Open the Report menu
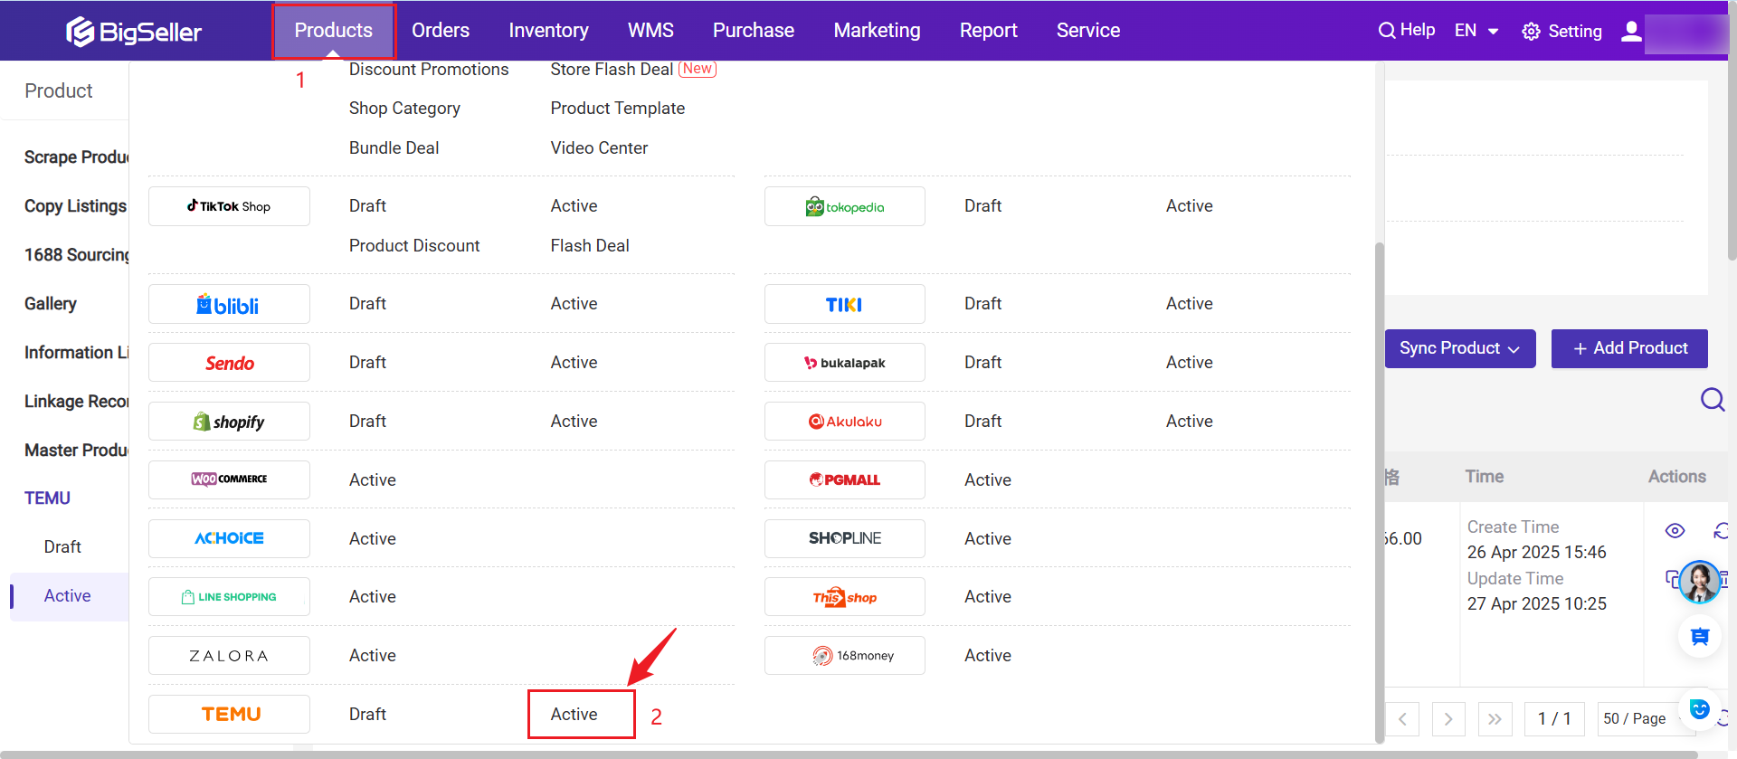This screenshot has width=1737, height=759. click(x=988, y=31)
